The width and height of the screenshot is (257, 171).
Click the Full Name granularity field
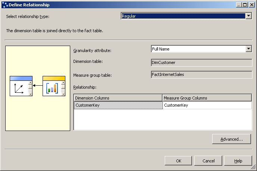(x=198, y=49)
